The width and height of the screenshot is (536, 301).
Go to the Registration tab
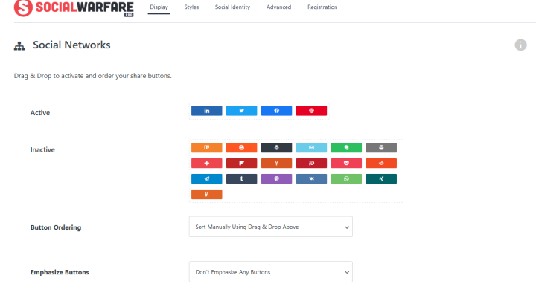point(322,7)
